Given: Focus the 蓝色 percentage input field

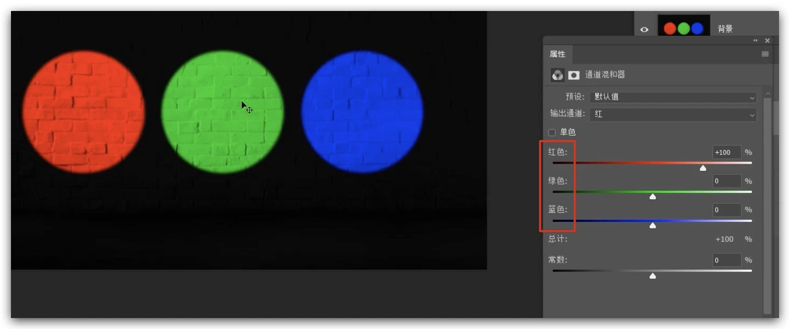Looking at the screenshot, I should 726,210.
